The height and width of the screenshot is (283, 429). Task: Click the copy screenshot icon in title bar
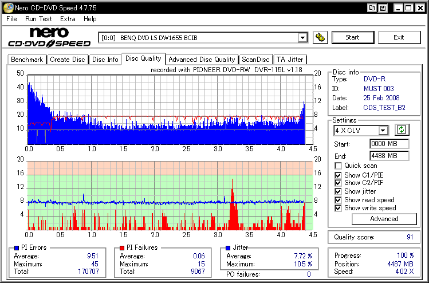pyautogui.click(x=372, y=8)
